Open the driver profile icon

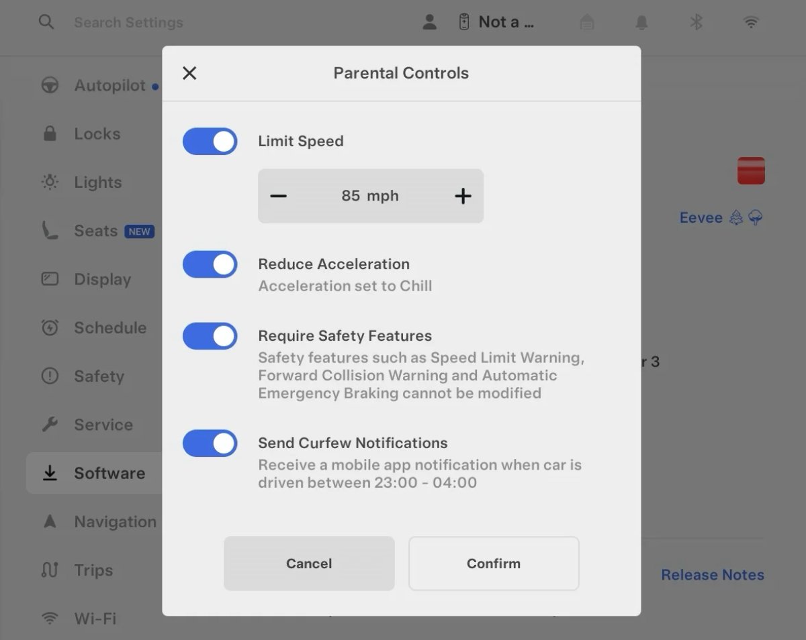click(x=430, y=22)
